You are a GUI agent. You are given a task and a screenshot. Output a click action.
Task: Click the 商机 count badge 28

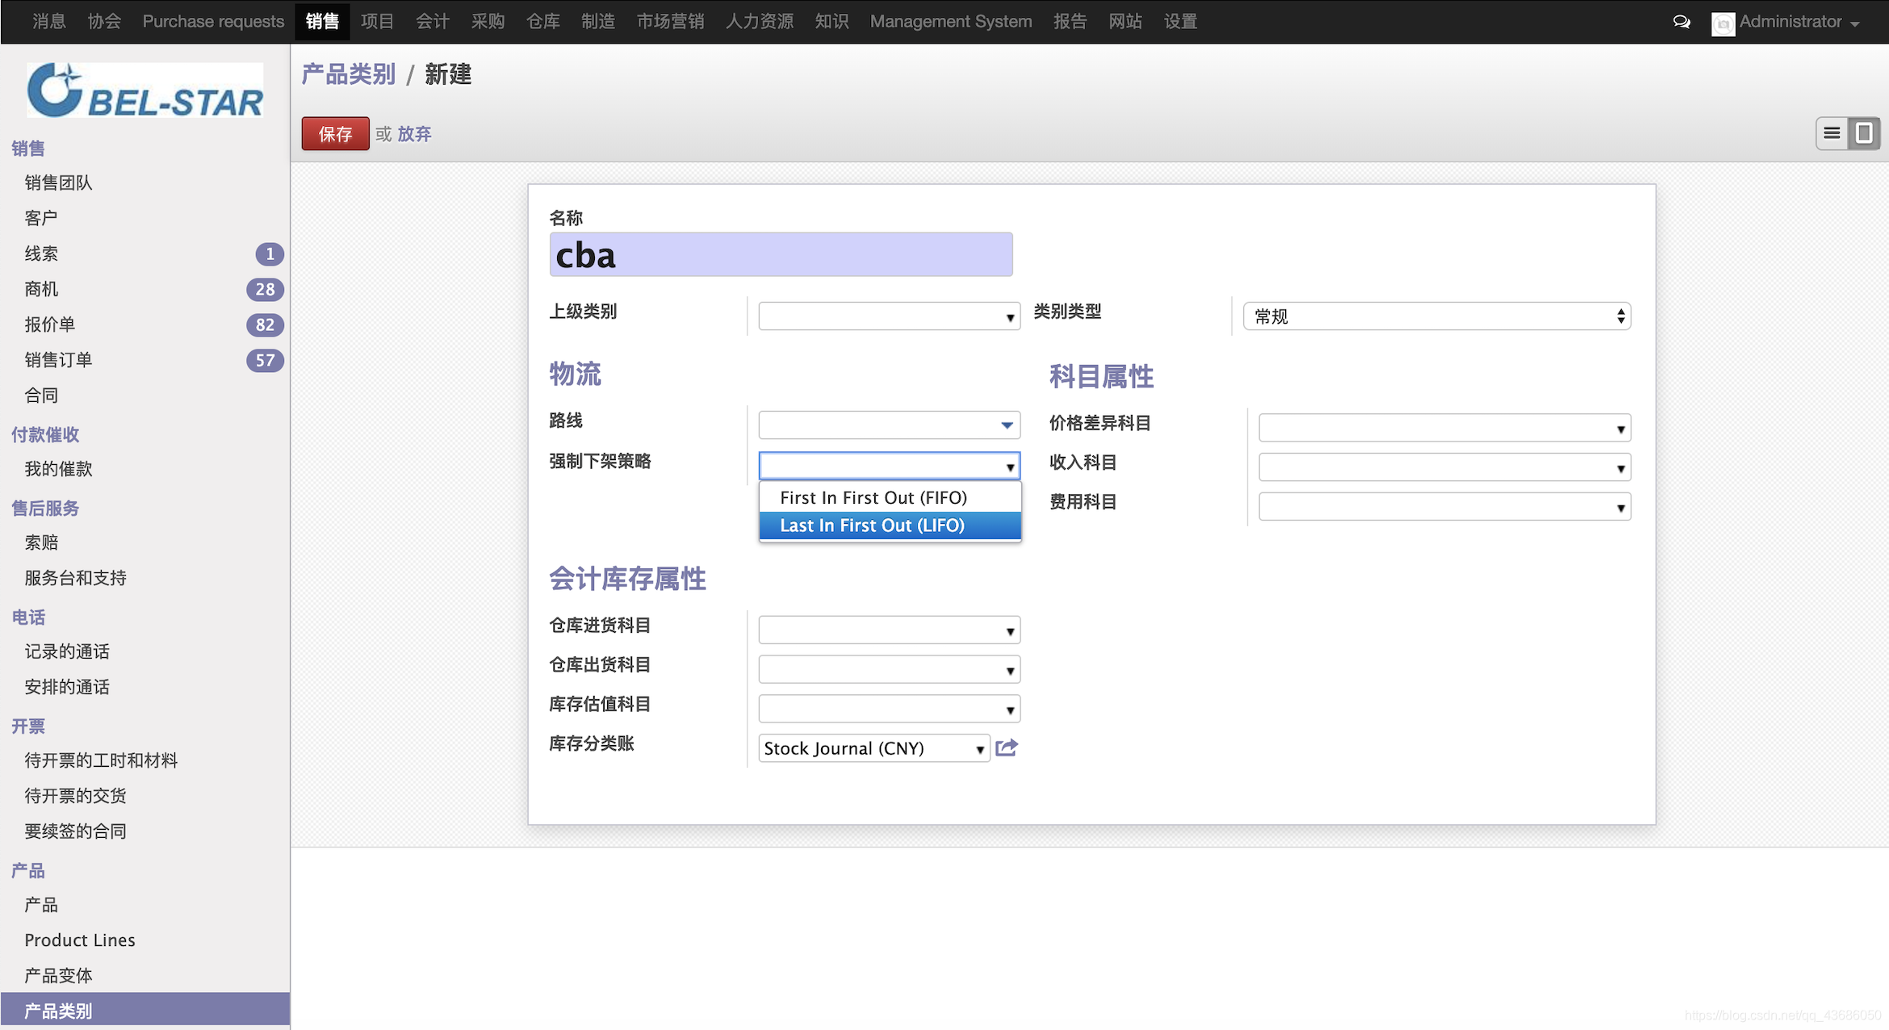coord(265,289)
